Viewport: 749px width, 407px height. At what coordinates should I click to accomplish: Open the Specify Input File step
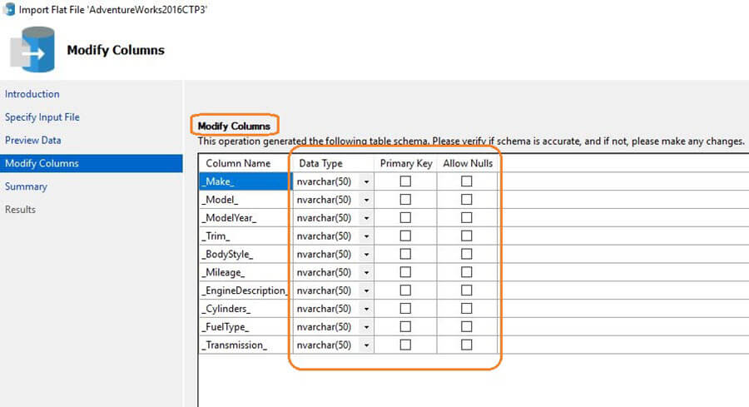(x=42, y=117)
